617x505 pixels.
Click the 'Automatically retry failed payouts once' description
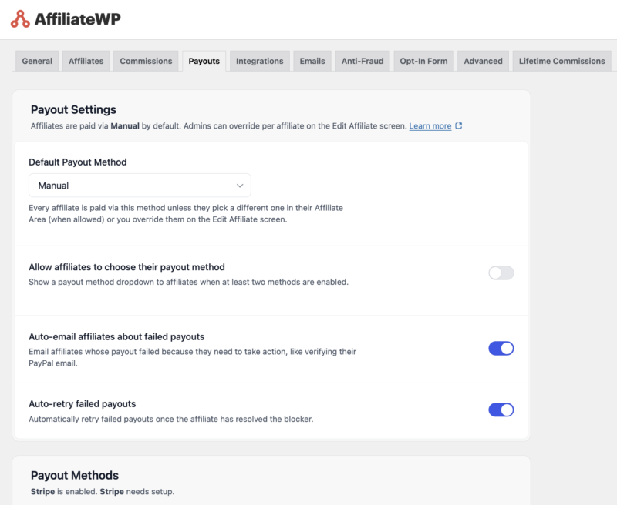171,419
